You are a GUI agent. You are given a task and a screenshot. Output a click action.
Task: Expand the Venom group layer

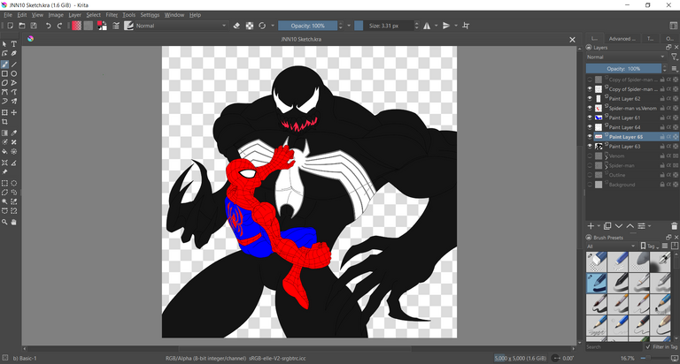607,155
